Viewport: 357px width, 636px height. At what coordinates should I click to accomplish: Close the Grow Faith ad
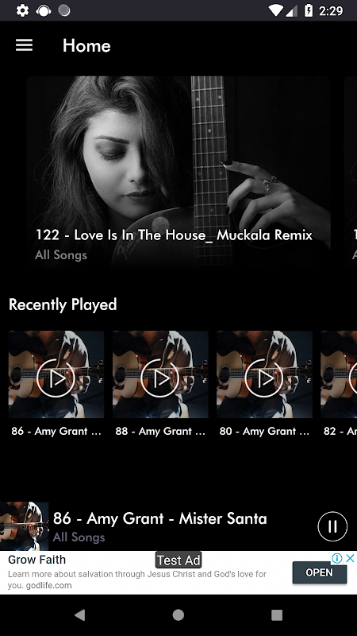click(x=351, y=559)
